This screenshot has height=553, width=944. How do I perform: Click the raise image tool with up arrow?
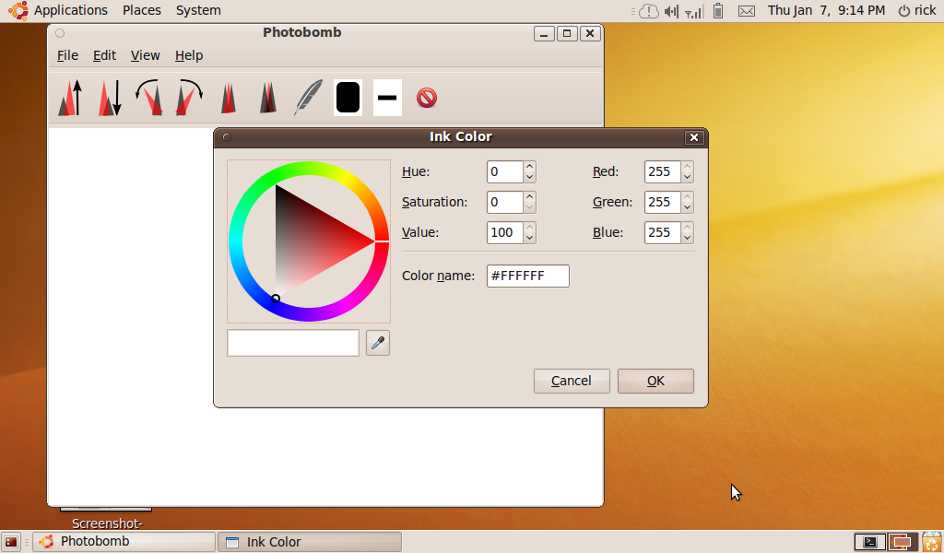(x=70, y=98)
